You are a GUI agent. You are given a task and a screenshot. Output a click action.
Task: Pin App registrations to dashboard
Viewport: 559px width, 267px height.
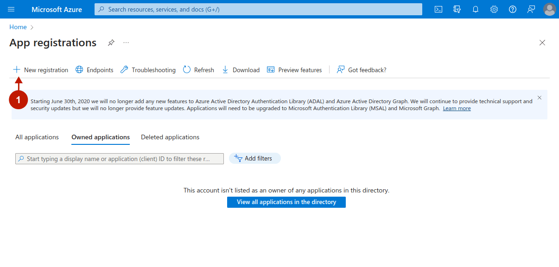tap(111, 43)
